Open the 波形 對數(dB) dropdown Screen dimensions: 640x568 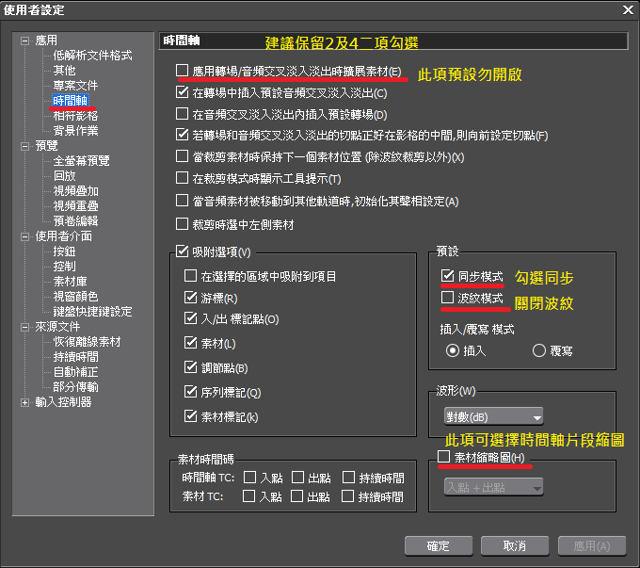(494, 416)
